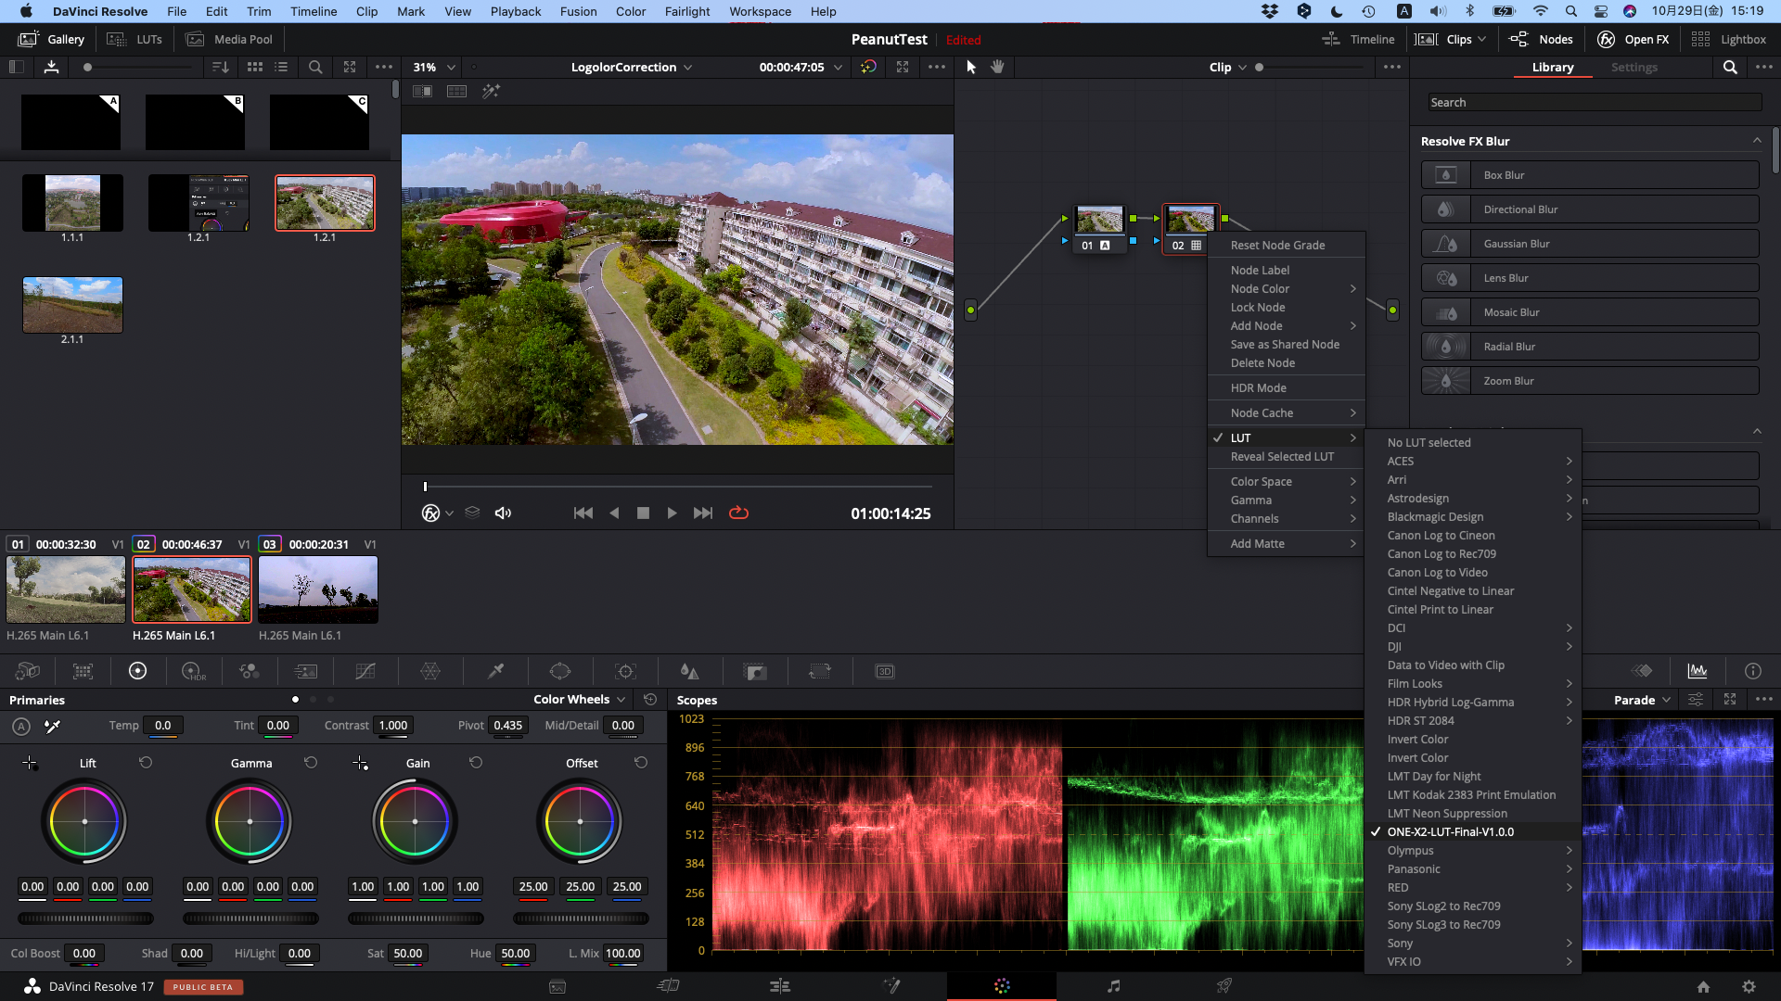The width and height of the screenshot is (1781, 1001).
Task: Open the Camera Raw palette
Action: 28,671
